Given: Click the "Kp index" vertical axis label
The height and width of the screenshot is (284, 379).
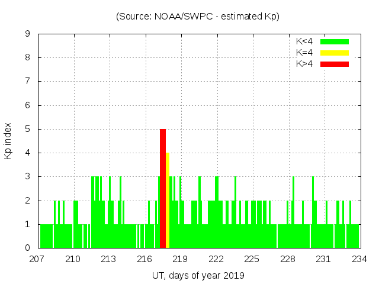Looking at the screenshot, I should click(x=8, y=141).
